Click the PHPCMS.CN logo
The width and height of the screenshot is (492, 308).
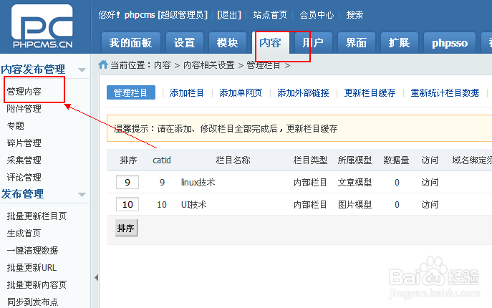(42, 27)
